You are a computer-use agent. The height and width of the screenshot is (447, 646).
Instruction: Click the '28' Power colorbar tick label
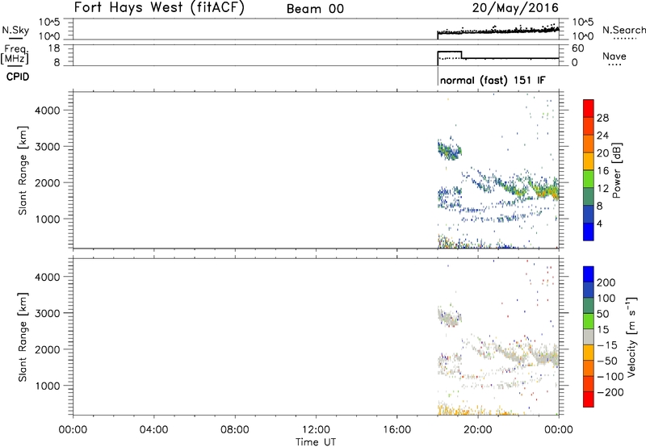pos(602,118)
